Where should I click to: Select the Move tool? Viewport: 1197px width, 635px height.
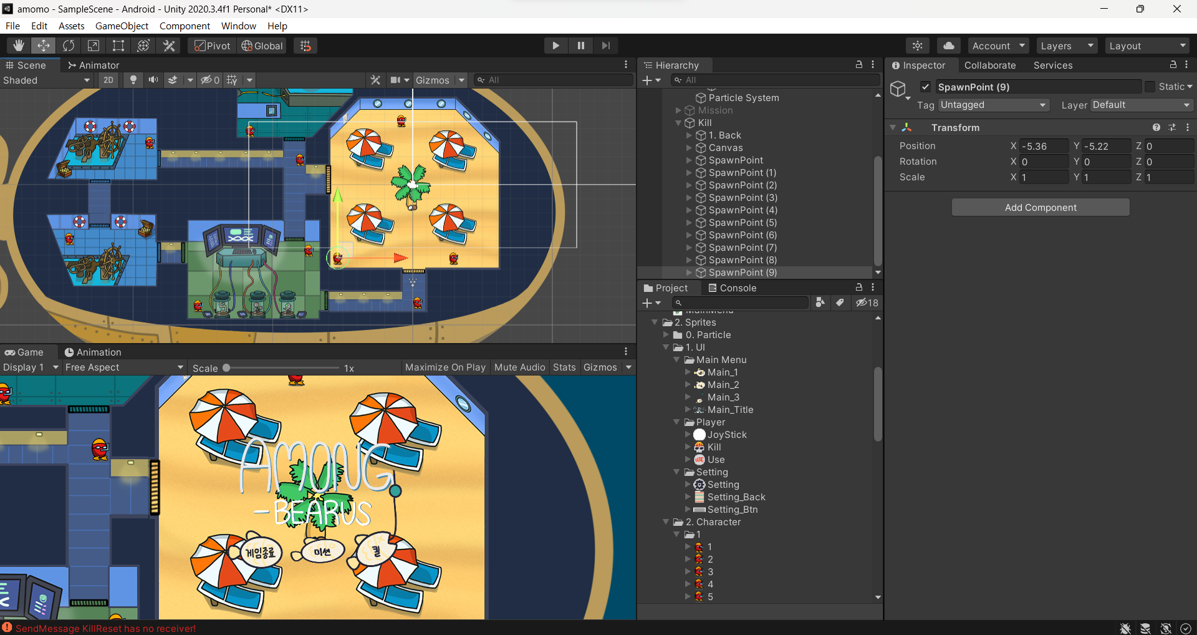tap(44, 46)
